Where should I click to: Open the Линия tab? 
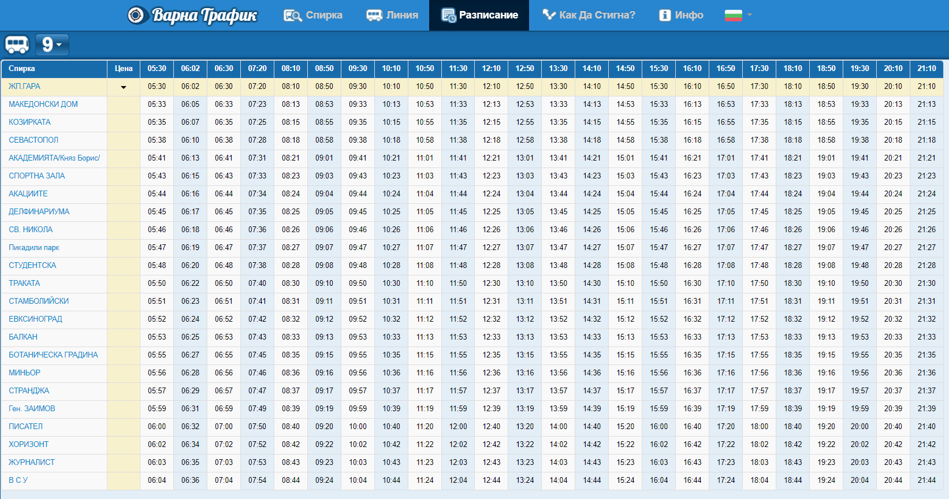(392, 15)
